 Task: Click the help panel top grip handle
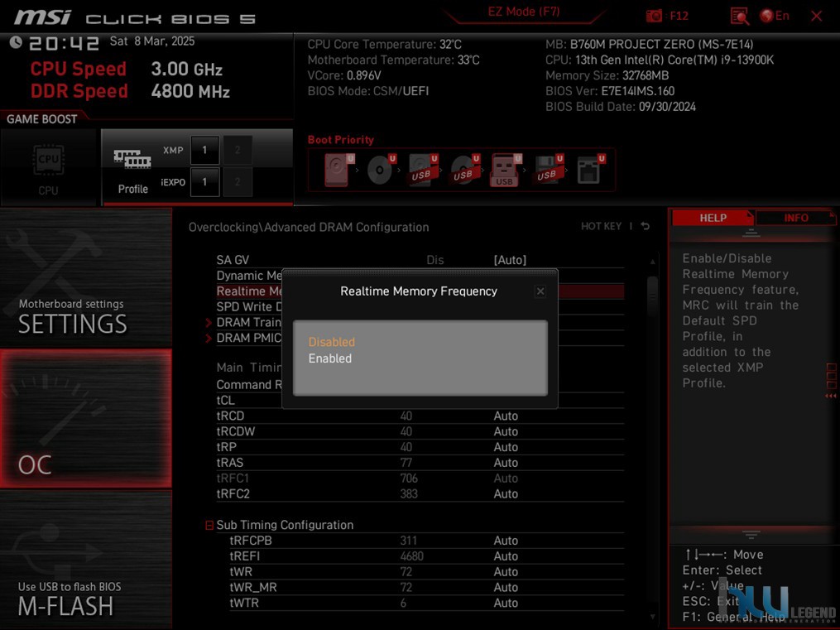click(751, 233)
